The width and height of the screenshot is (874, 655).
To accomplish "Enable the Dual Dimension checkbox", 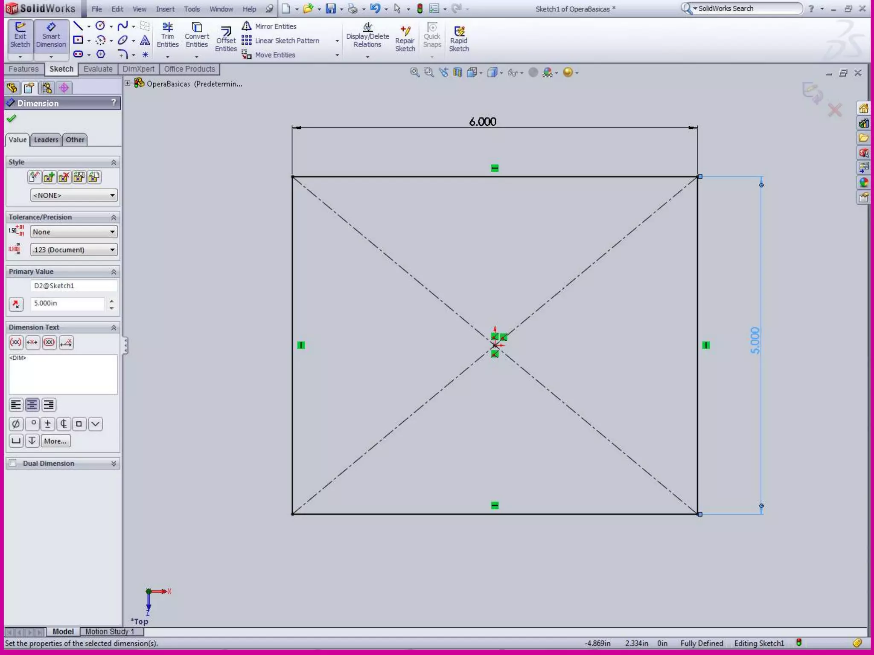I will point(13,463).
